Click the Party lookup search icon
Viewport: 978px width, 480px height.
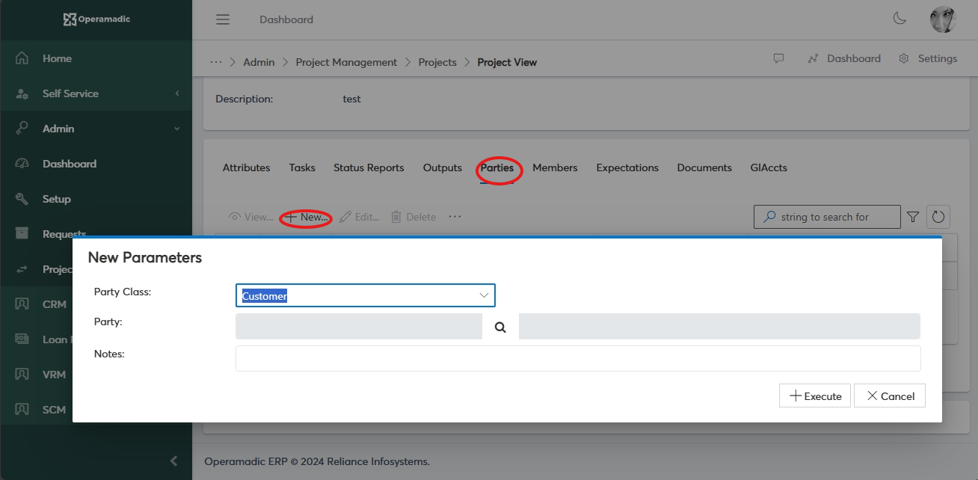coord(500,327)
